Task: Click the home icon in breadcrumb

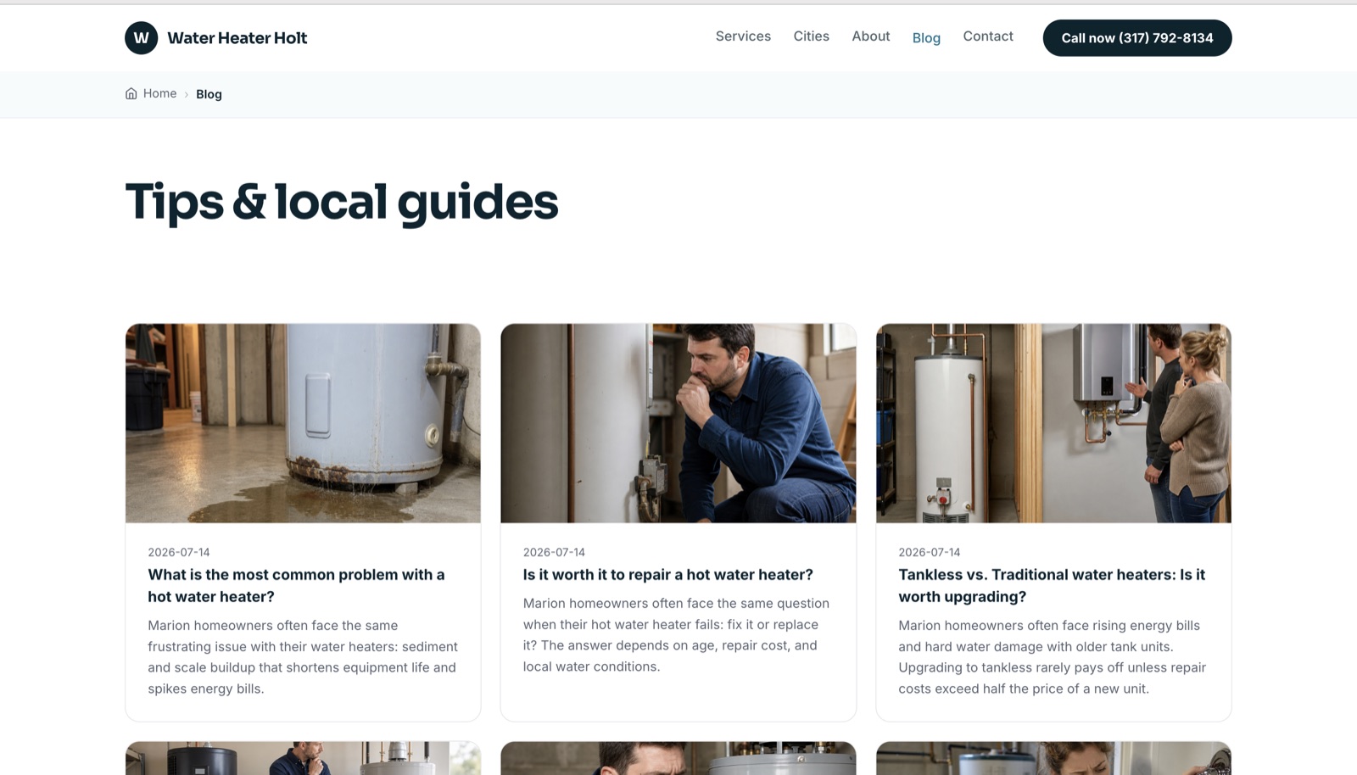Action: coord(131,93)
